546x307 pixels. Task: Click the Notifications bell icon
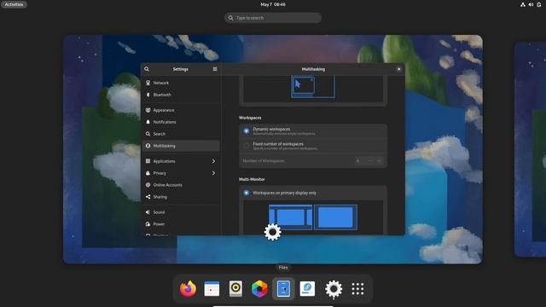click(148, 122)
